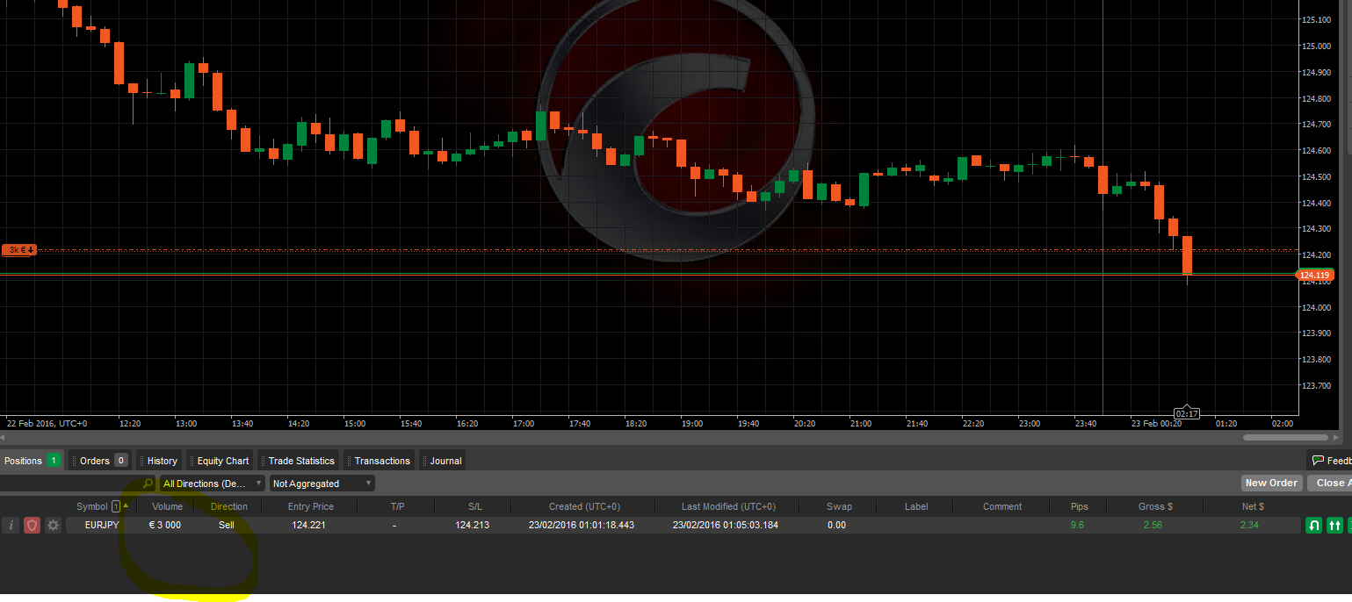
Task: Click the created timestamp 01:01:18.443
Action: [x=582, y=525]
